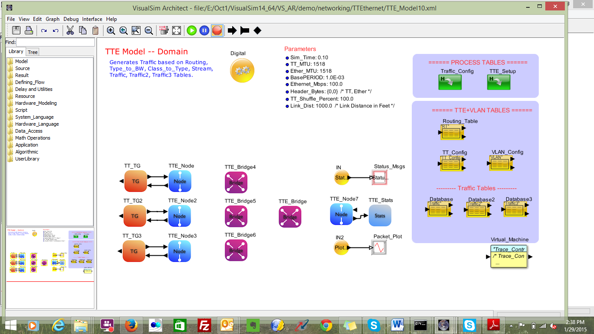
Task: Click the Print toolbar icon
Action: click(x=29, y=30)
